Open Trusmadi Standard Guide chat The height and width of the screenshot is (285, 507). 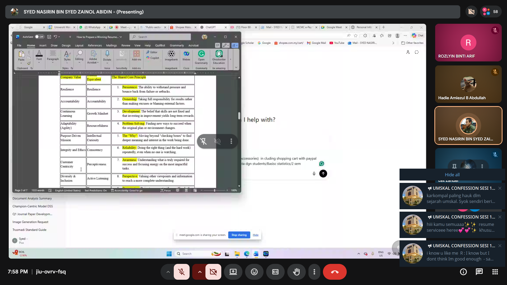pos(30,230)
